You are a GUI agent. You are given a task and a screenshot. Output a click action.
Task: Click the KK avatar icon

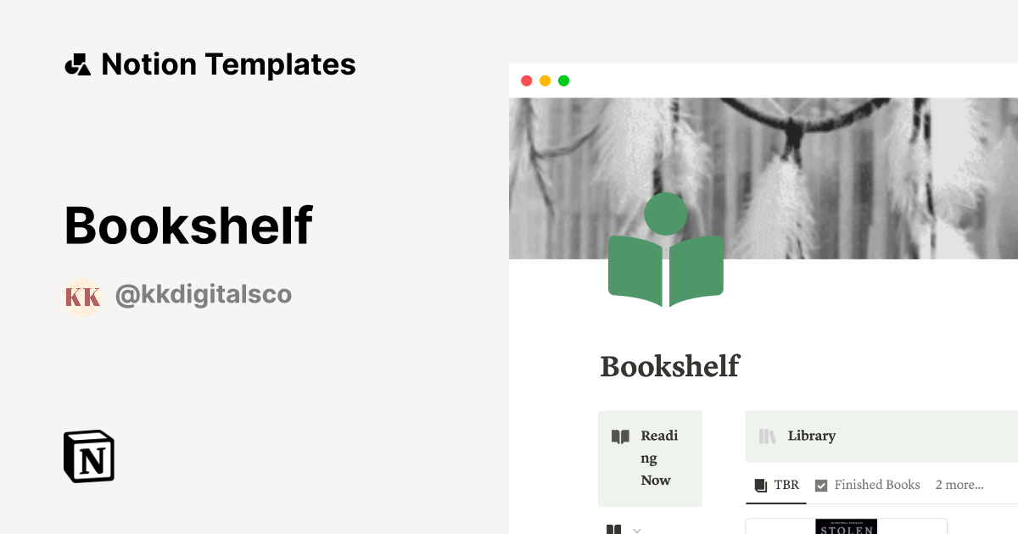pyautogui.click(x=81, y=297)
